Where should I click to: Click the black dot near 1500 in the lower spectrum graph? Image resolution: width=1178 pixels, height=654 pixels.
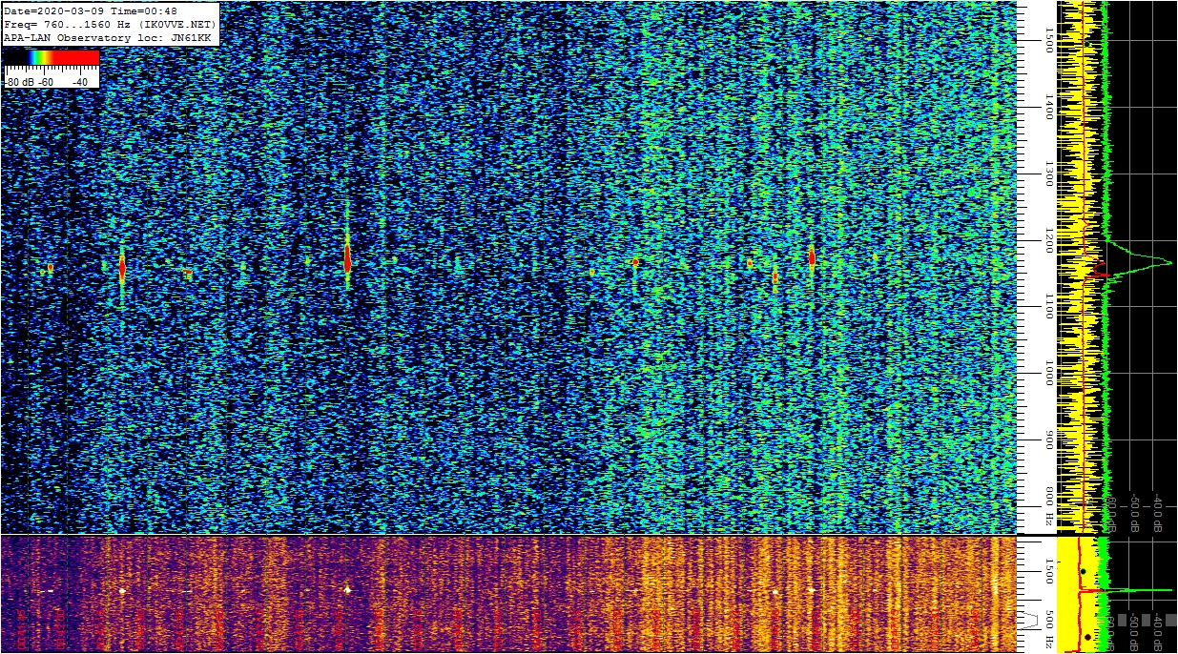click(1083, 571)
